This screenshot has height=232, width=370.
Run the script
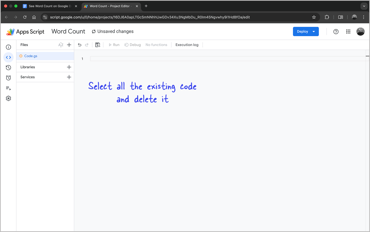click(x=114, y=45)
